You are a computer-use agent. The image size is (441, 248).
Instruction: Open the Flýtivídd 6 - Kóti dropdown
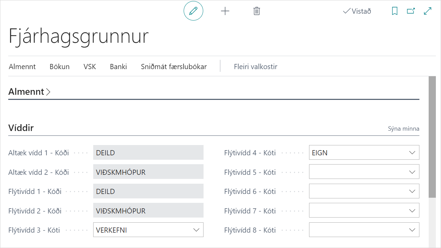coord(412,192)
